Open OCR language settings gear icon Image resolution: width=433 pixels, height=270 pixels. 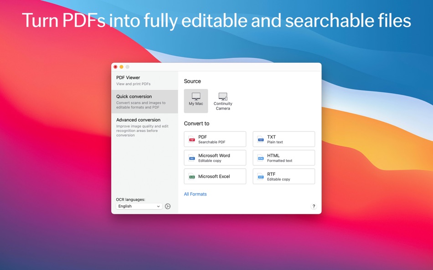[168, 206]
